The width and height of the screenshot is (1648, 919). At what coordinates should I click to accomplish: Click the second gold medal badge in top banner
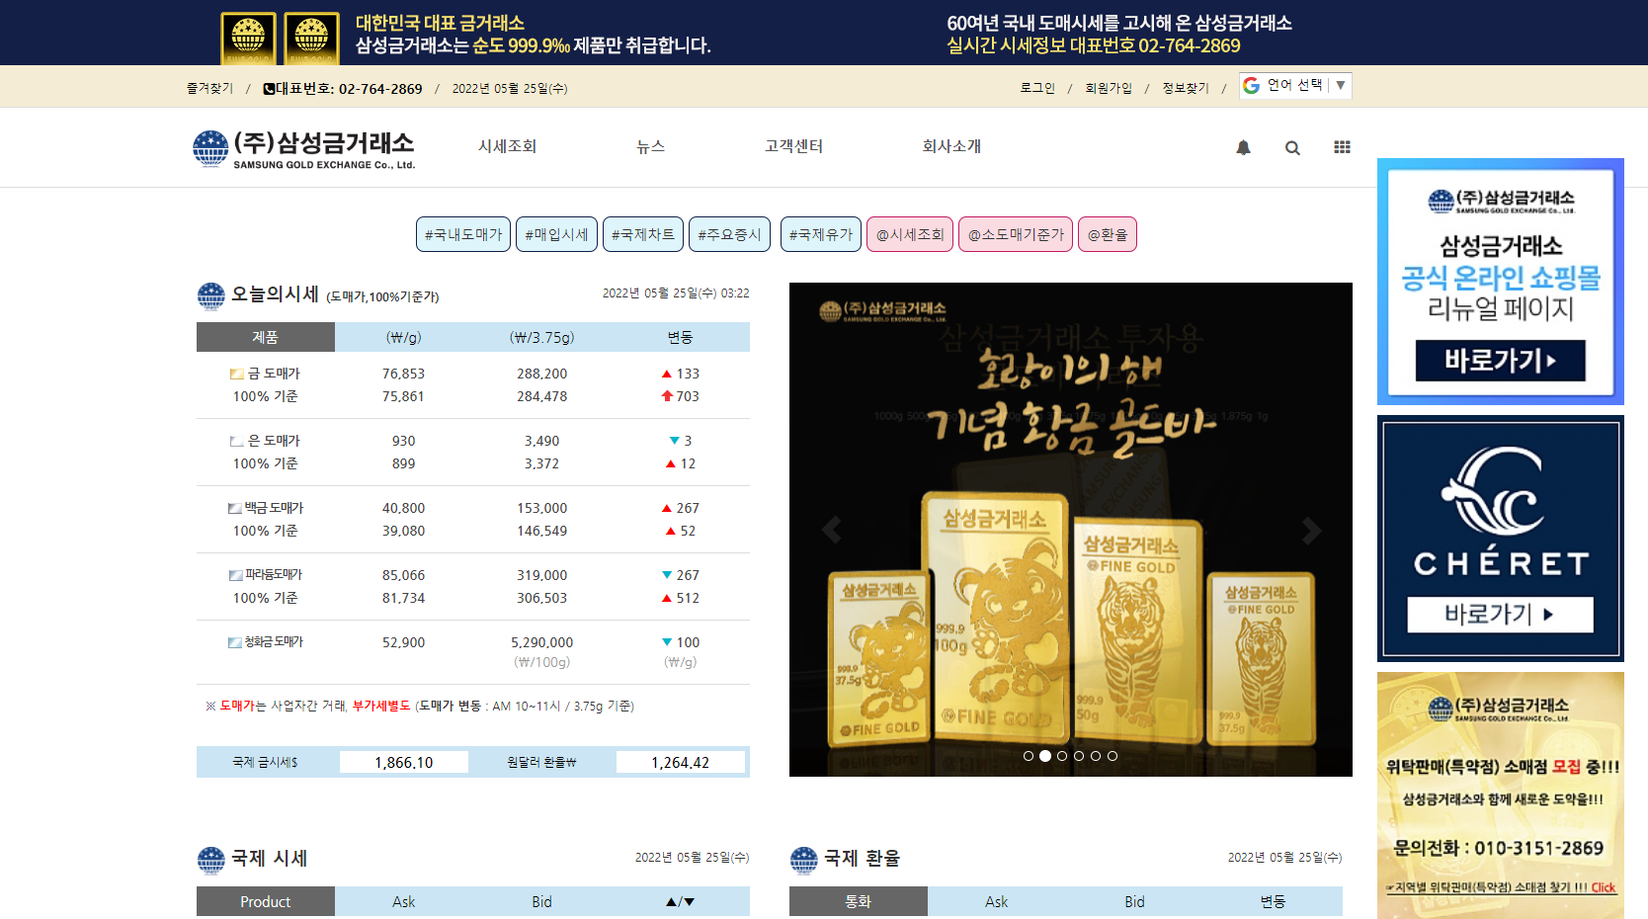tap(311, 38)
